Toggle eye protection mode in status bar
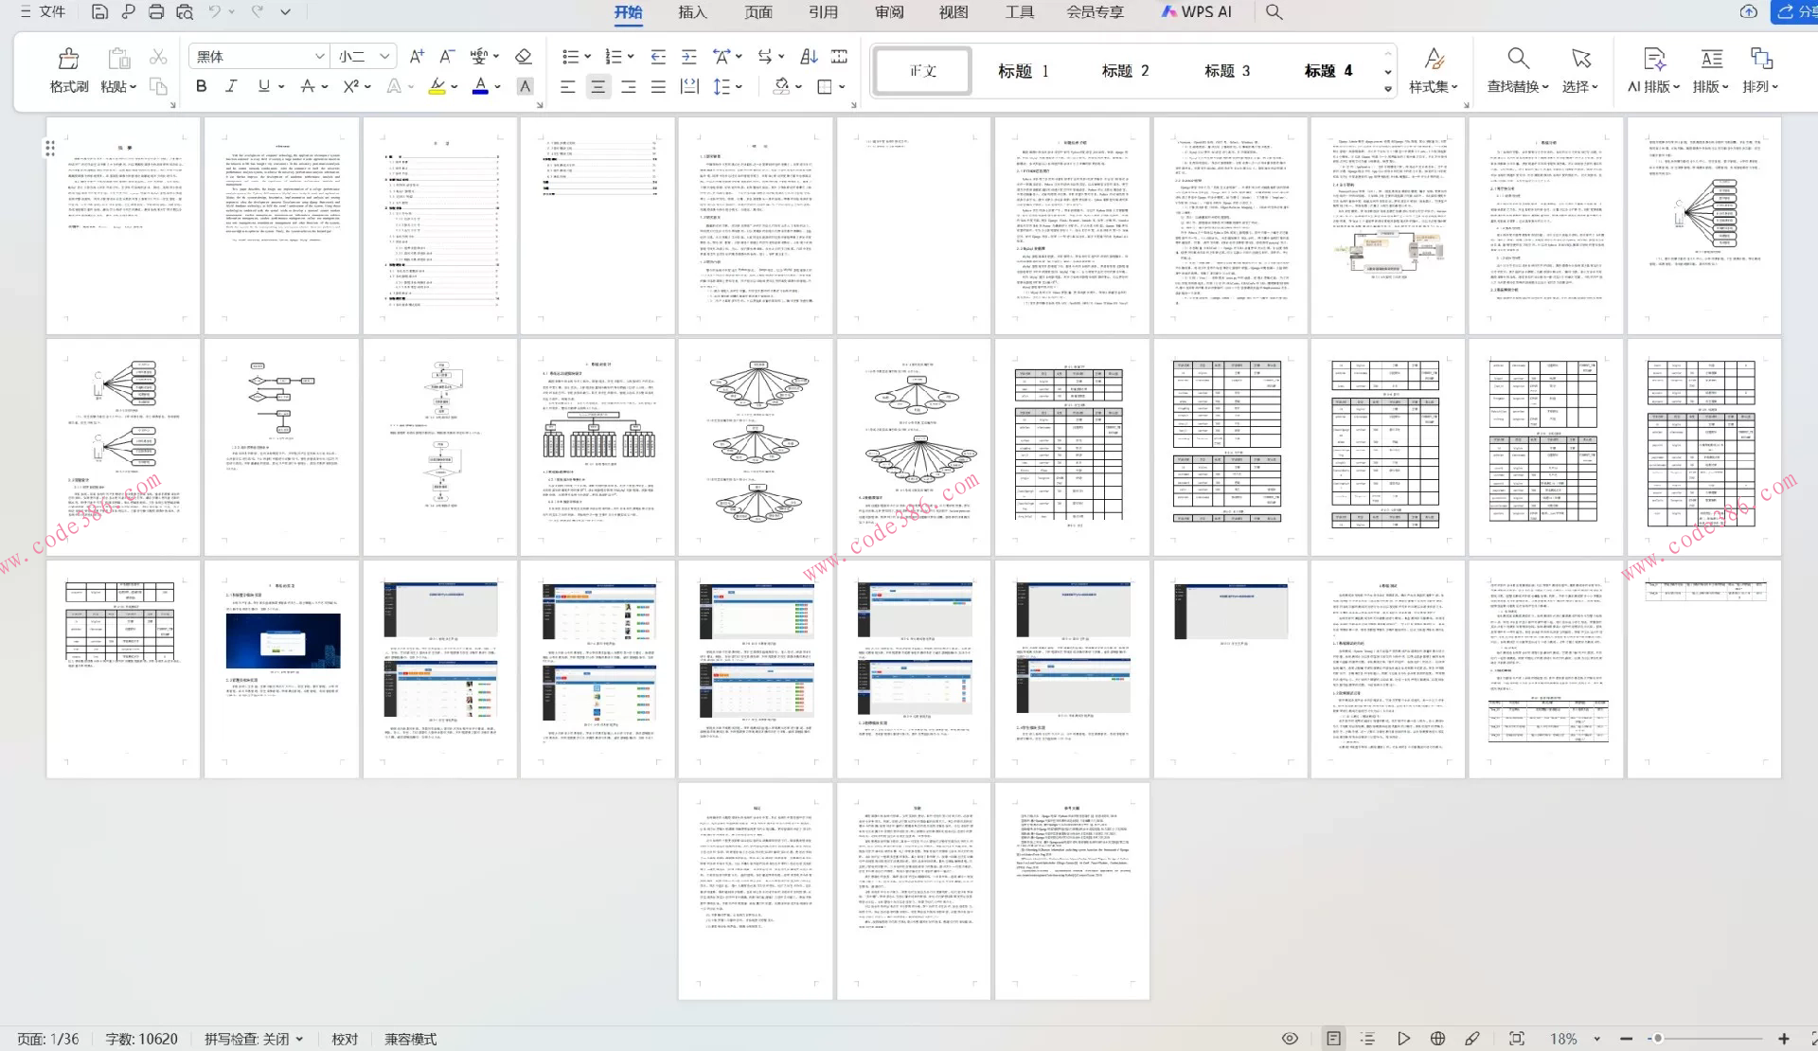1818x1051 pixels. (1290, 1039)
